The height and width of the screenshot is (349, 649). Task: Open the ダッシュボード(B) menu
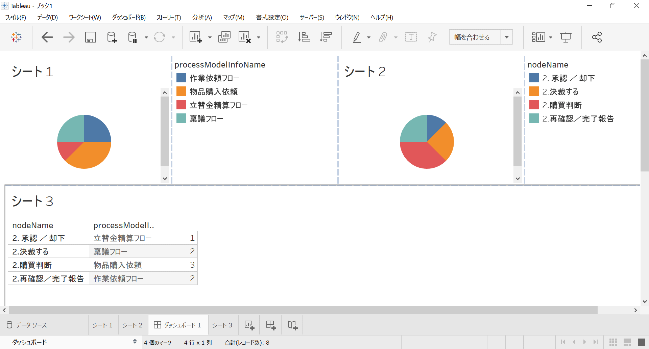129,18
